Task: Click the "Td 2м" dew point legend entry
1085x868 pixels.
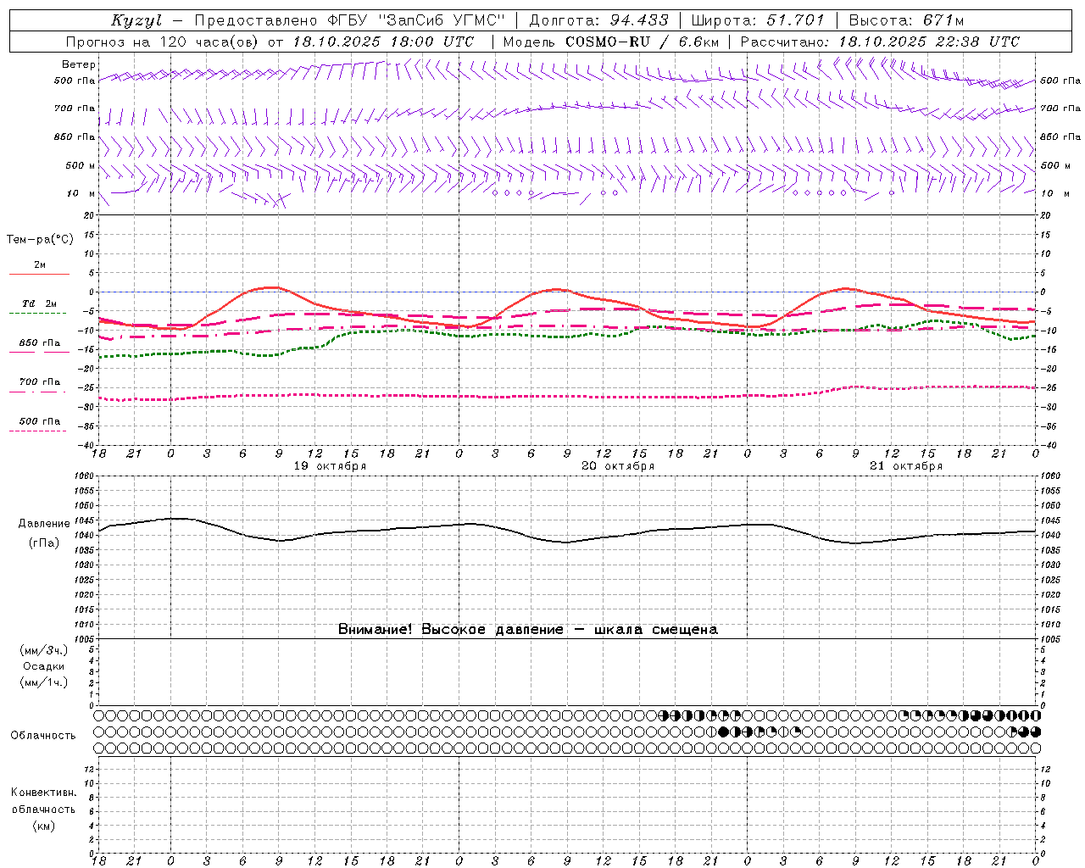Action: point(40,303)
